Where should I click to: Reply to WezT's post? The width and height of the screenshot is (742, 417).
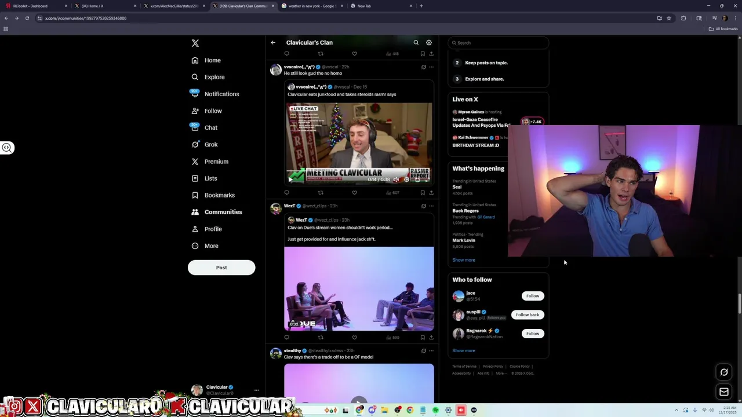286,337
